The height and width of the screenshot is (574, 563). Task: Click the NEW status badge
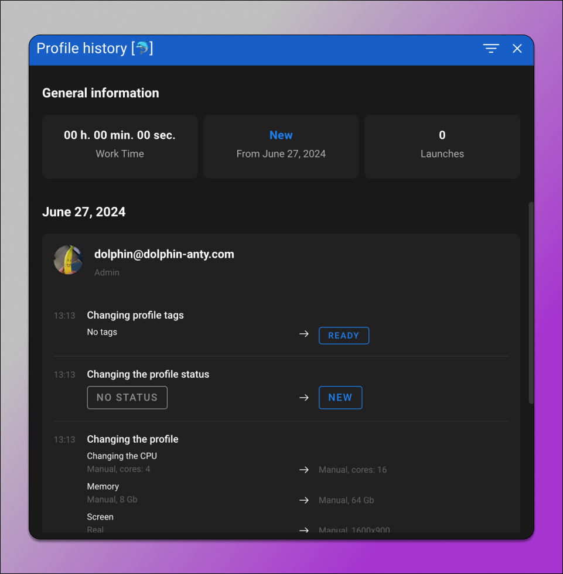point(340,397)
